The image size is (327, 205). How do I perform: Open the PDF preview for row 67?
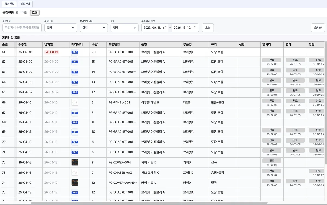tap(75, 113)
